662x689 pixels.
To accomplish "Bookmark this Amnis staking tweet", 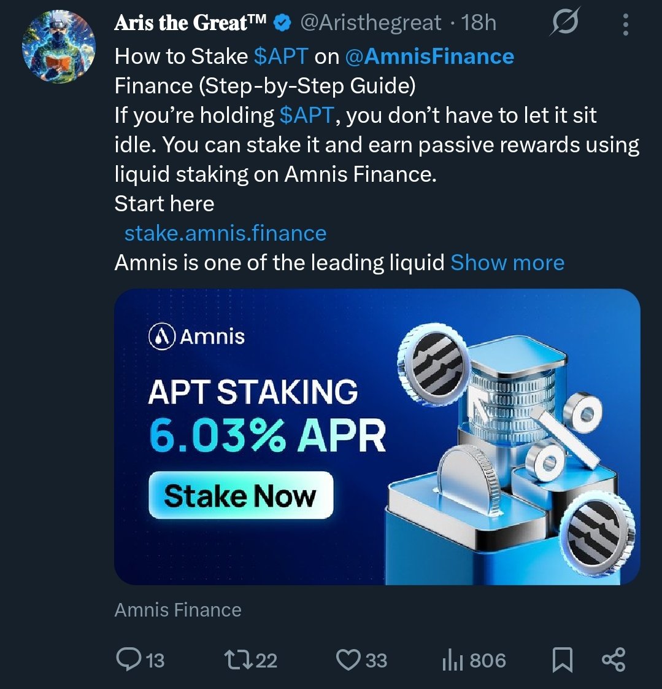I will [563, 660].
